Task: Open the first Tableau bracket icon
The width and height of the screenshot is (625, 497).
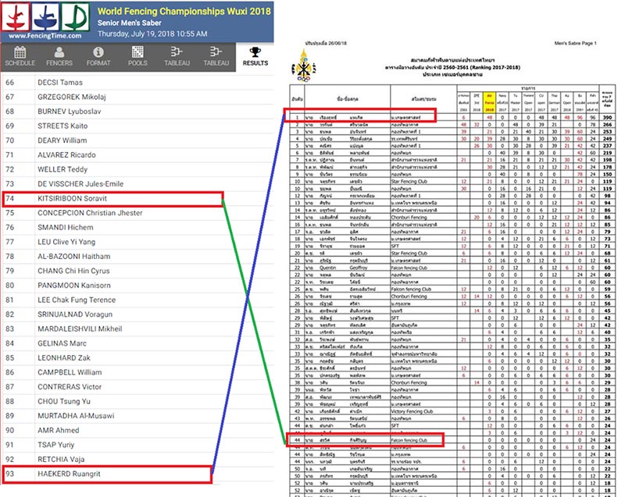Action: [177, 52]
